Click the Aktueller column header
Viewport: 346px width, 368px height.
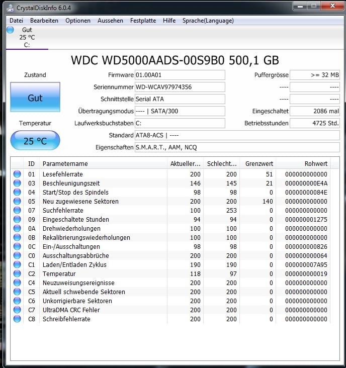[x=185, y=163]
